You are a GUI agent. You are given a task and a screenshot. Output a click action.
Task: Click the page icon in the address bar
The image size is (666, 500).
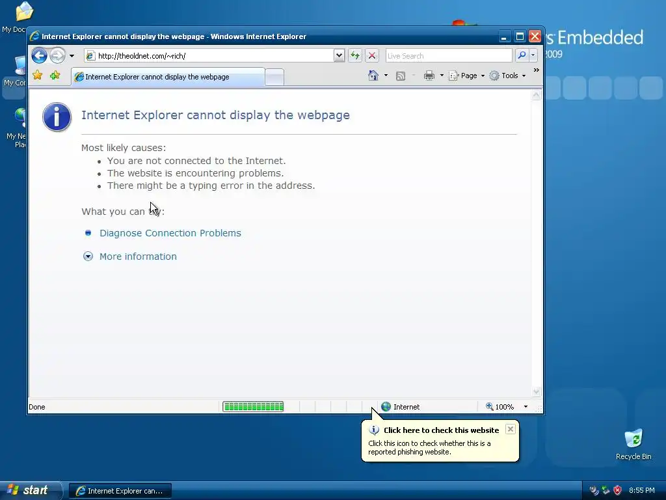point(90,56)
